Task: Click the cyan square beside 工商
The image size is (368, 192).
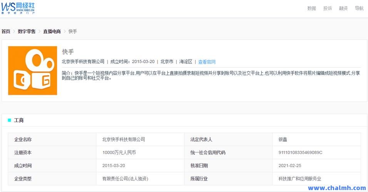Action: tap(9, 120)
